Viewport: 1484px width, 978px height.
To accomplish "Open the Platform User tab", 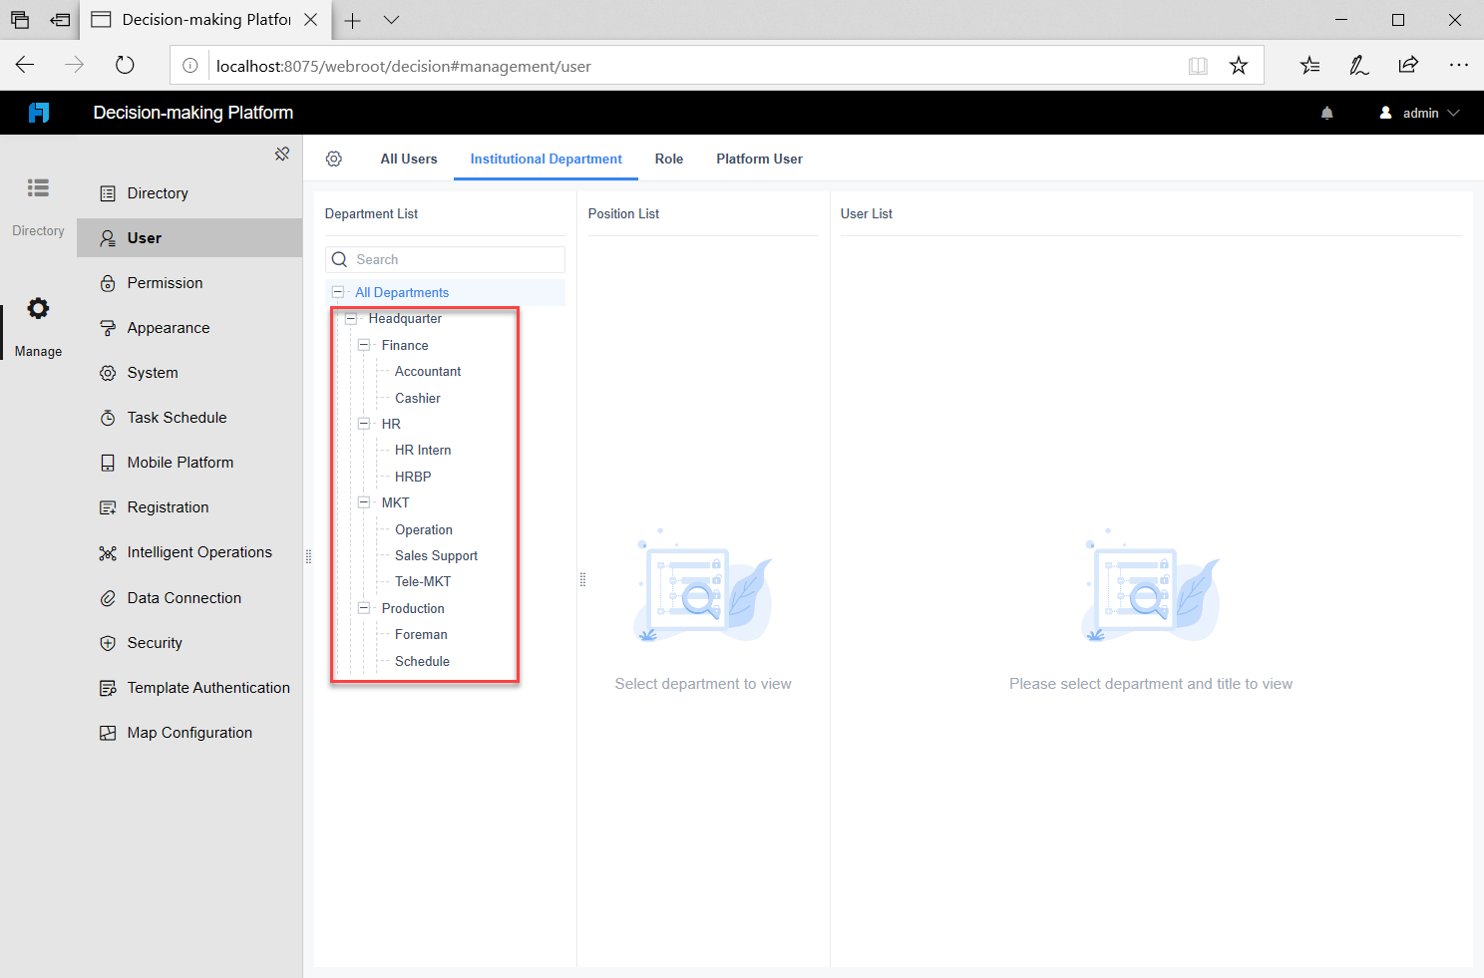I will [x=759, y=159].
